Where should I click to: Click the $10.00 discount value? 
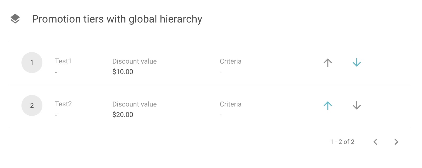123,71
